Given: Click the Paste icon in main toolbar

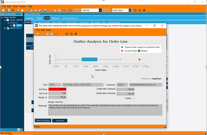Looking at the screenshot, I should [59, 10].
